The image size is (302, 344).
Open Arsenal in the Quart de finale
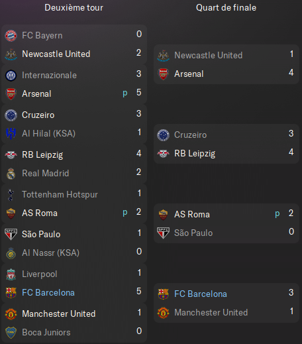click(x=189, y=74)
